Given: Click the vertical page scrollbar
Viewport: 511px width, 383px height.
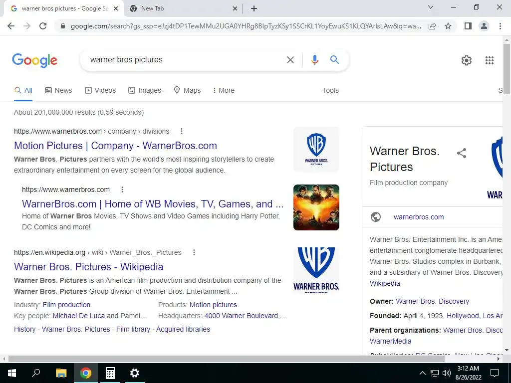Looking at the screenshot, I should [x=507, y=69].
